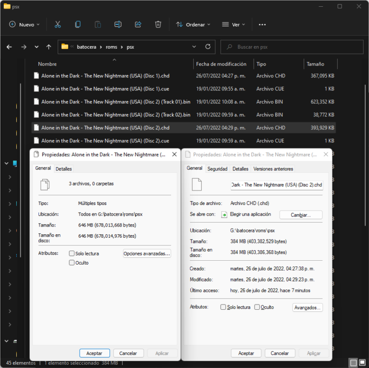This screenshot has width=369, height=368.
Task: Open the Ordenar sort dropdown
Action: tap(193, 25)
